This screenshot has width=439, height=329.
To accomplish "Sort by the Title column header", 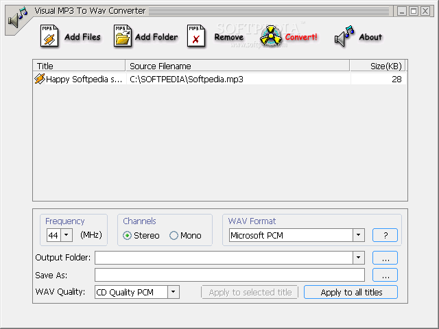I will click(79, 66).
